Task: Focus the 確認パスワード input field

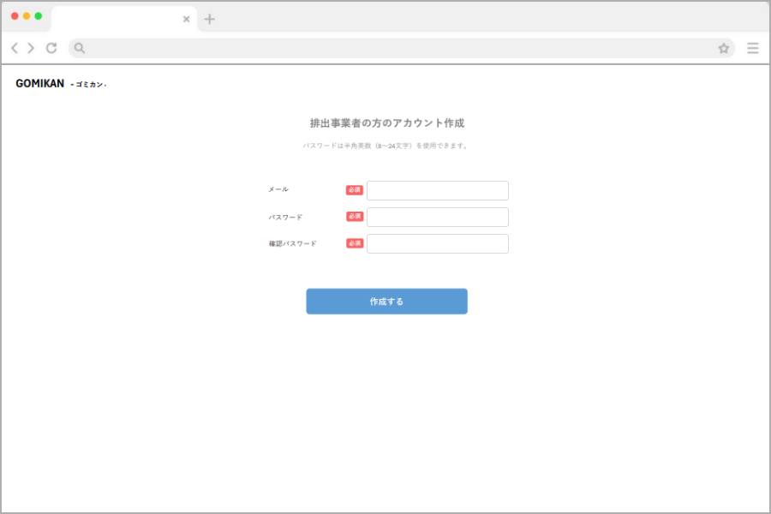Action: 437,243
